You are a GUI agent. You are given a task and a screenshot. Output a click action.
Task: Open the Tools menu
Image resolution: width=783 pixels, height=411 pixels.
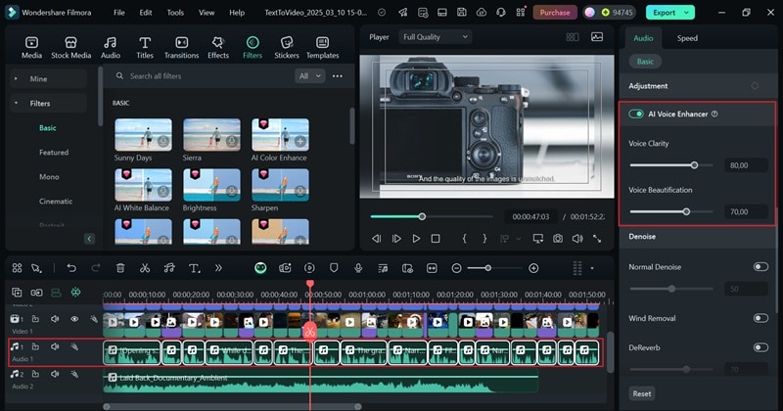175,13
